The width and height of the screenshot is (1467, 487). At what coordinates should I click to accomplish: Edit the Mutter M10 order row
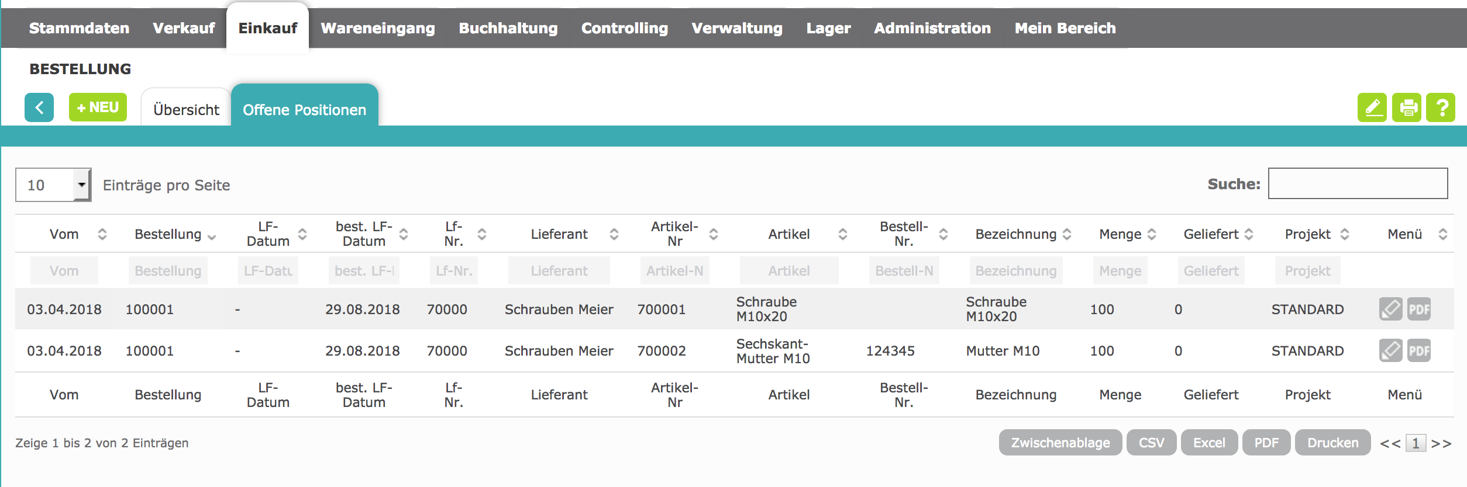point(1390,350)
